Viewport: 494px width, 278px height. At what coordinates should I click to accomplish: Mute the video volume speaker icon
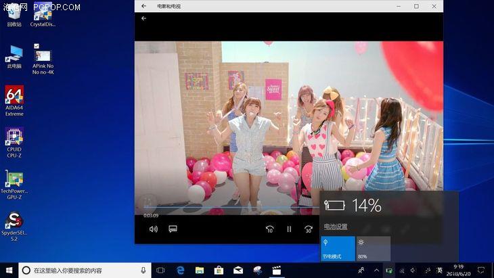coord(154,229)
